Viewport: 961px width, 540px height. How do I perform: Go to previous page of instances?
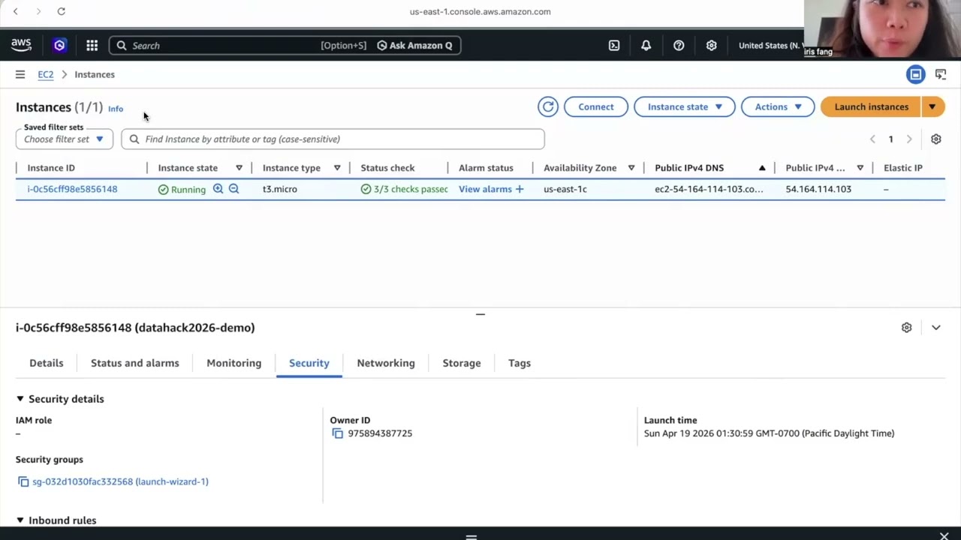pyautogui.click(x=872, y=139)
